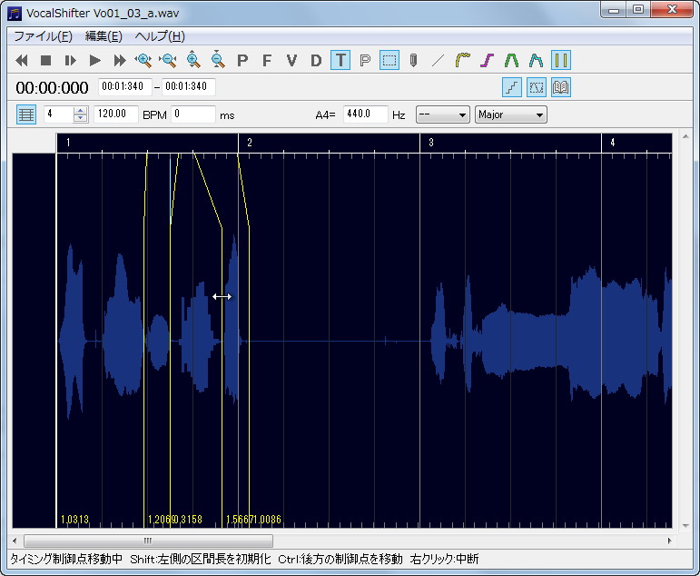Toggle the grid lines button

(x=26, y=114)
